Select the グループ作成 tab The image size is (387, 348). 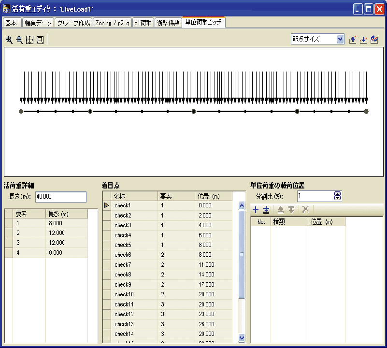[73, 23]
